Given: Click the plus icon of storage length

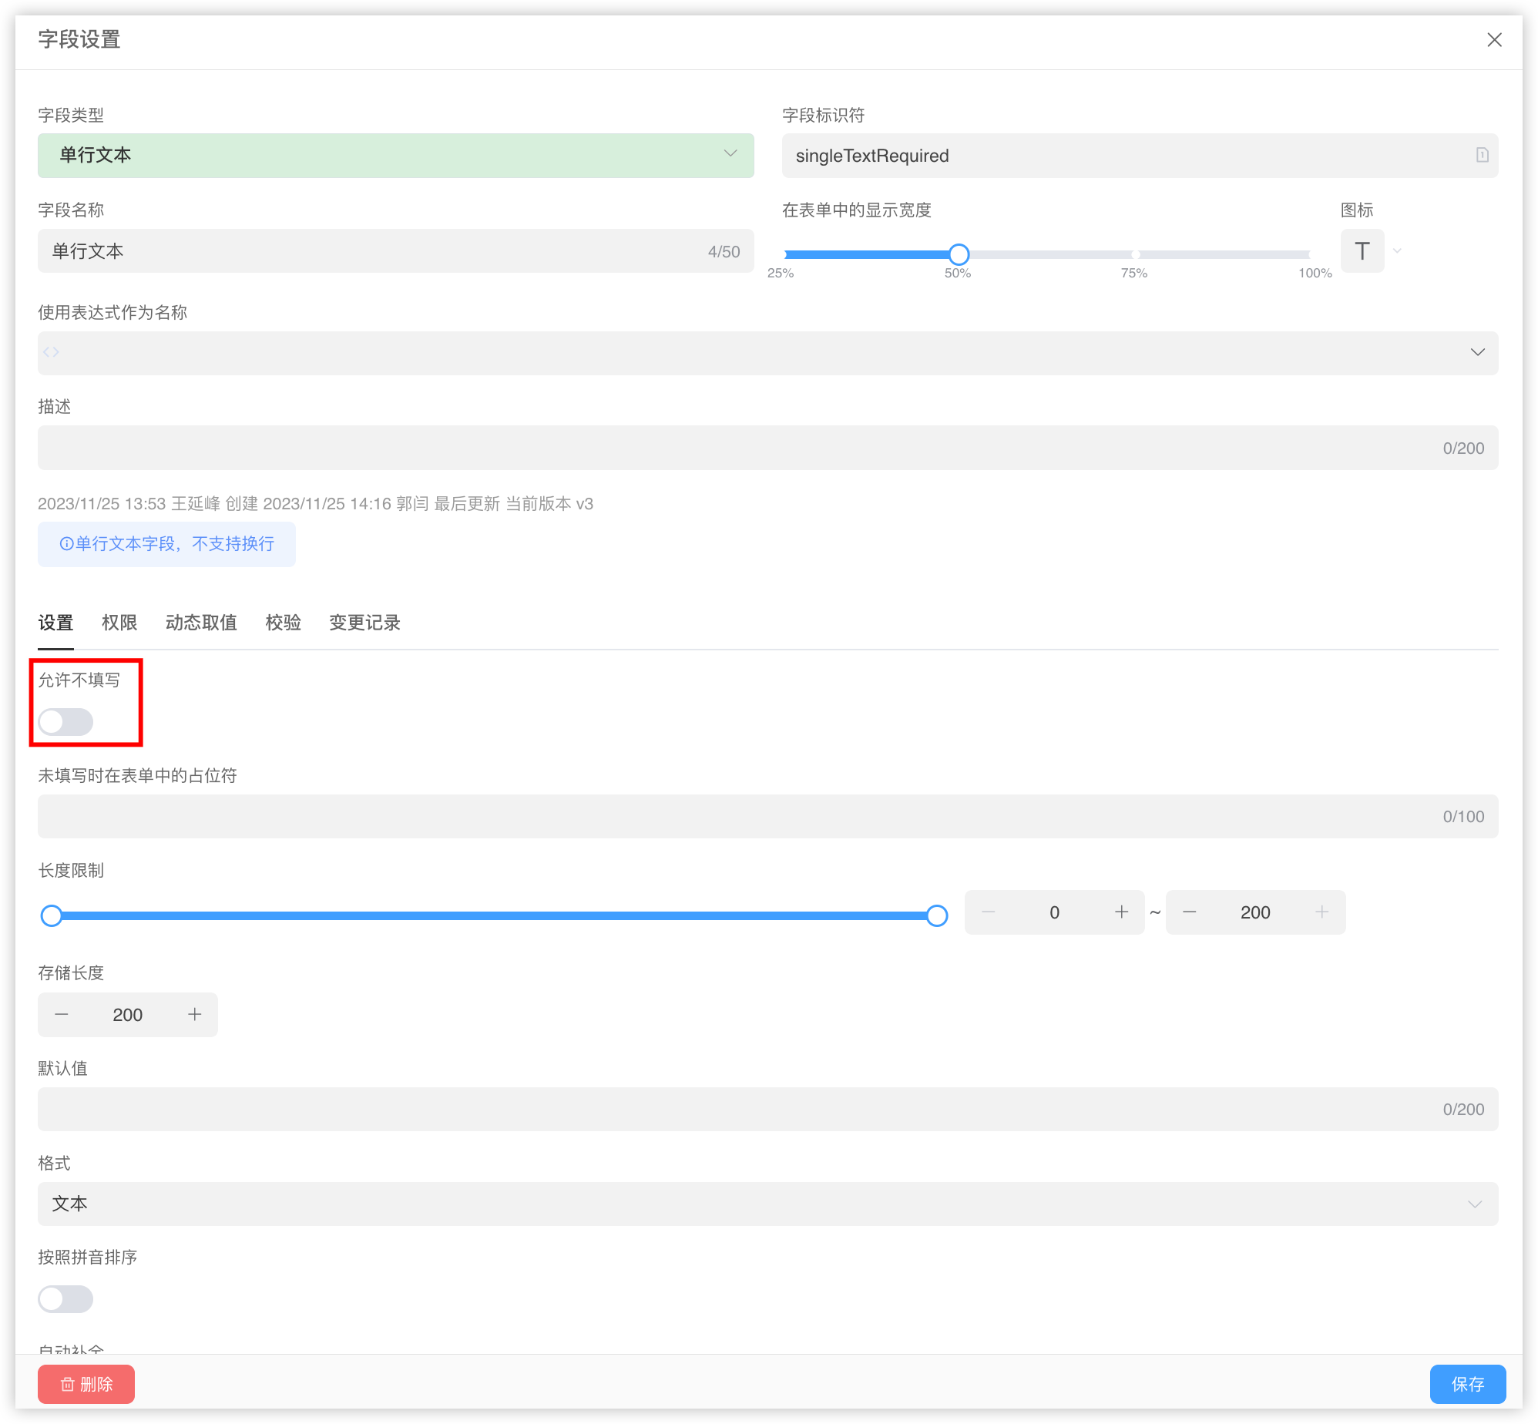Looking at the screenshot, I should click(x=194, y=1015).
